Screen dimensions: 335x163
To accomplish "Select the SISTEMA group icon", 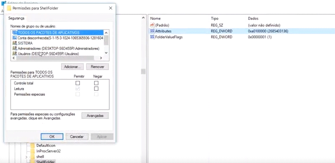I will (14, 43).
